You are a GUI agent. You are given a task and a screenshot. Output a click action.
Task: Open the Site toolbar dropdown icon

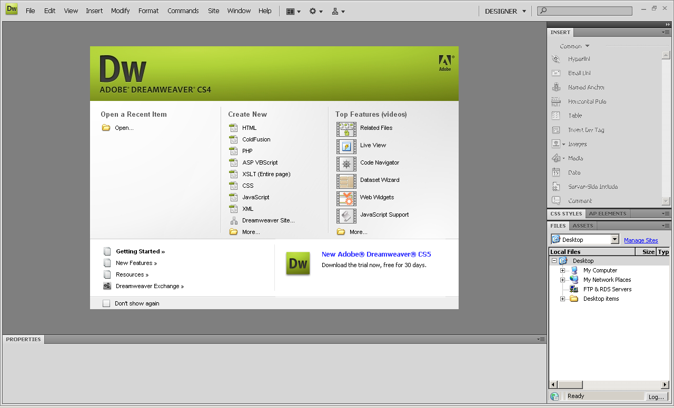[338, 11]
